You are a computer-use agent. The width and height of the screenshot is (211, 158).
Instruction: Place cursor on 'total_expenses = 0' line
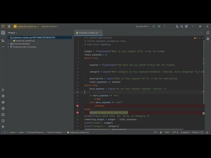tap(96, 55)
